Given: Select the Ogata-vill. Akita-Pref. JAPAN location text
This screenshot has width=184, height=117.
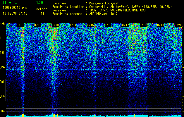Looking at the screenshot, I should pyautogui.click(x=130, y=7).
